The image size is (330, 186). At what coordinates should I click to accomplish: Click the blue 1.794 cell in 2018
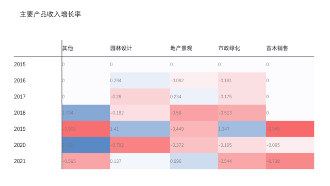[x=86, y=113]
